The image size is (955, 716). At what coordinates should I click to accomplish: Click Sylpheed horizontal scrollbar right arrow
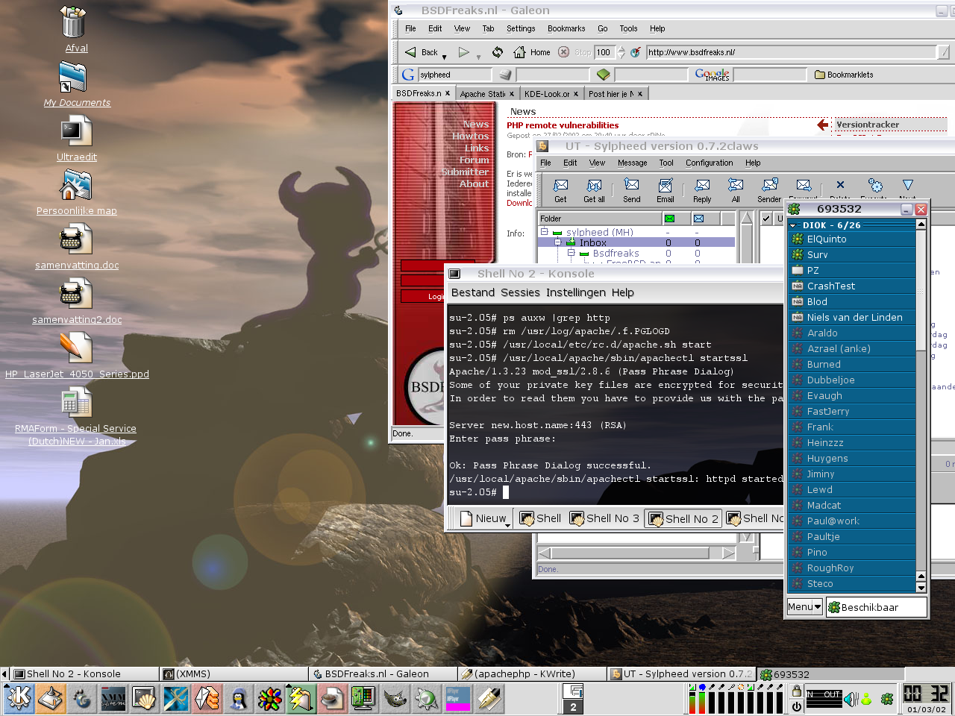tap(728, 553)
